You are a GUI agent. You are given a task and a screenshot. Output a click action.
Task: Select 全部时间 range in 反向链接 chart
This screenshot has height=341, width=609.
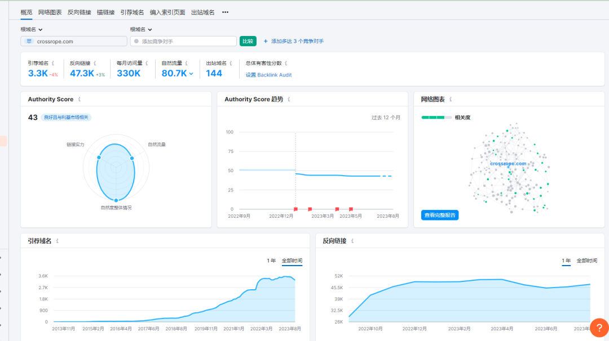point(587,261)
